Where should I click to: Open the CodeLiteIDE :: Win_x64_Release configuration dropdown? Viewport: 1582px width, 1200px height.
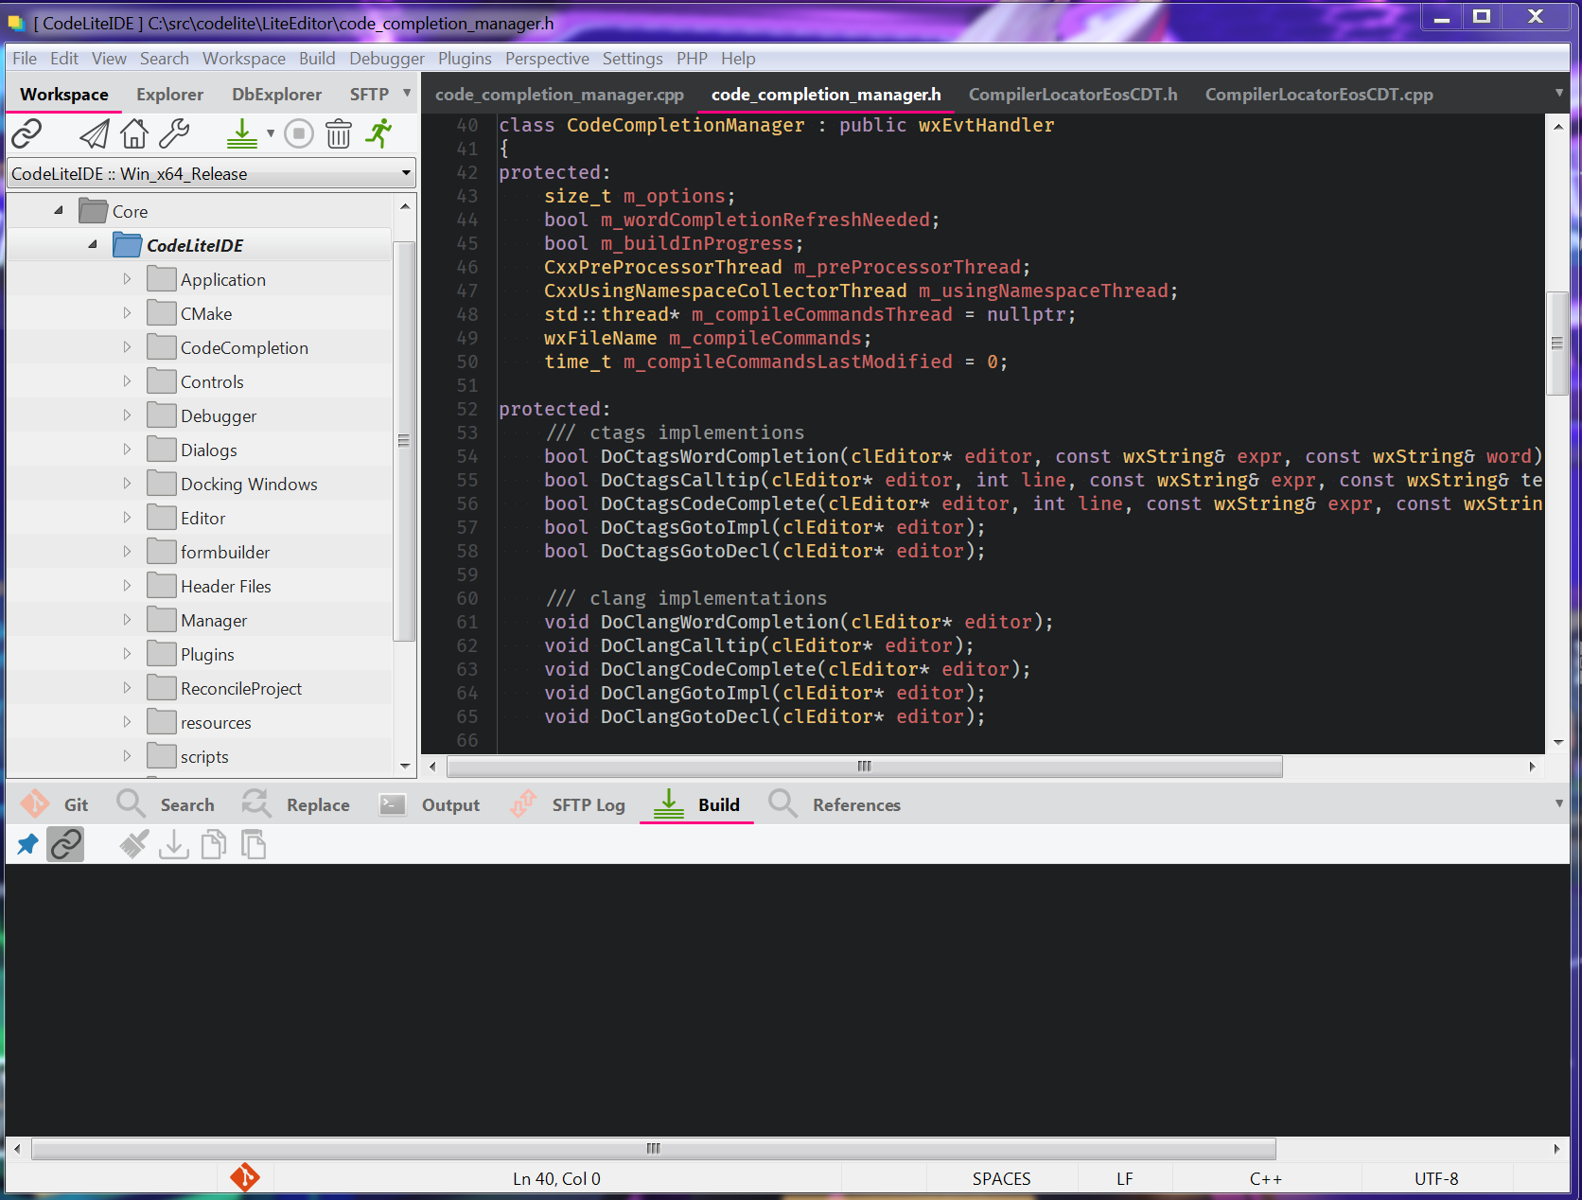[210, 173]
